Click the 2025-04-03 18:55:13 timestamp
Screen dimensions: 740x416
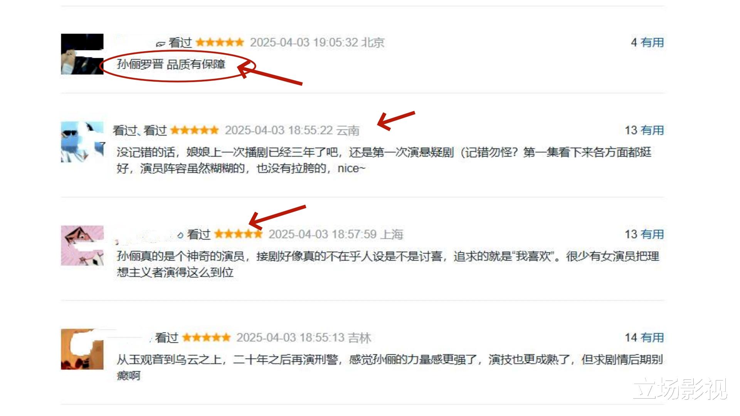point(290,337)
